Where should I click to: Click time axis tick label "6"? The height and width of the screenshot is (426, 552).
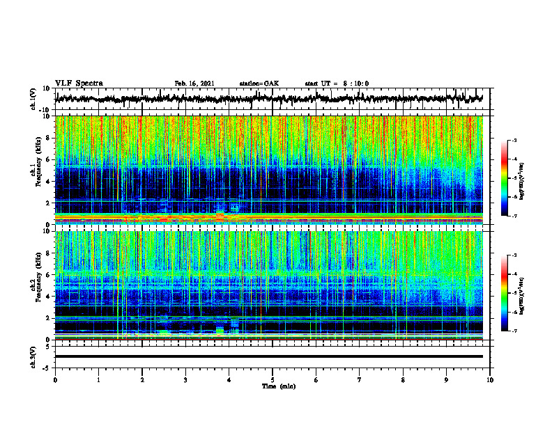316,380
